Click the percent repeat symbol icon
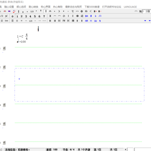151x151 pixels. pyautogui.click(x=6, y=16)
